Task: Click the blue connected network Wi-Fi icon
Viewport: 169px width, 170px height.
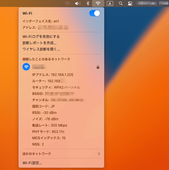Action: (26, 67)
